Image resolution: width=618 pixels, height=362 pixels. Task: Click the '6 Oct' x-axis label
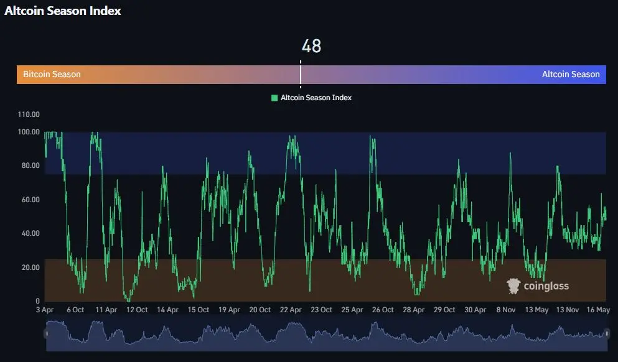[75, 310]
